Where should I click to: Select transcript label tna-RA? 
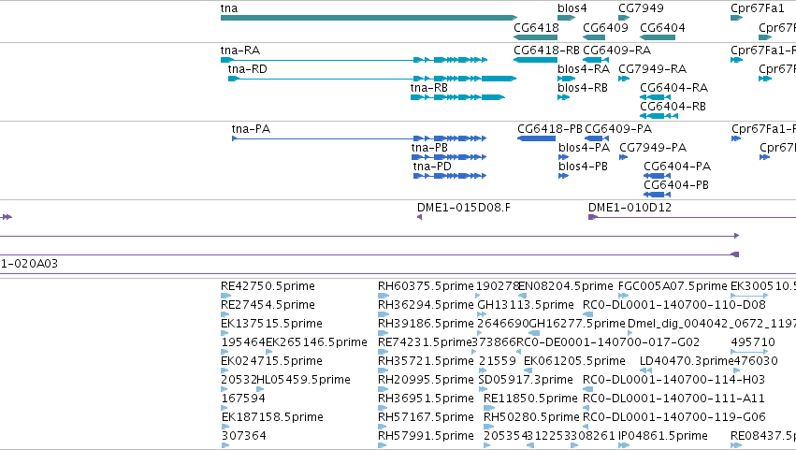[x=240, y=51]
